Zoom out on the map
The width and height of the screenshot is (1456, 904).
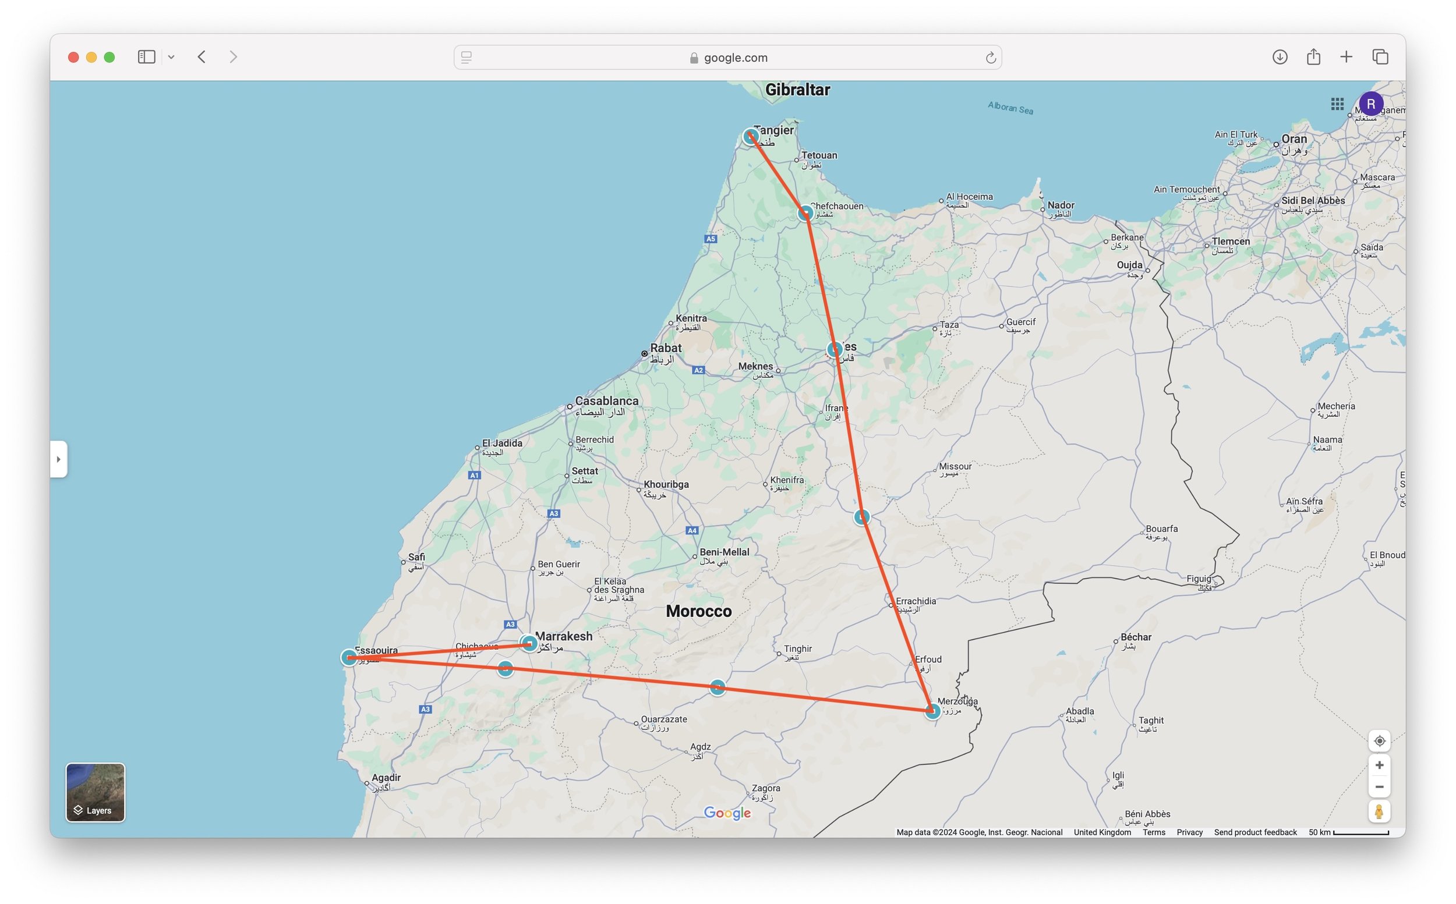[1379, 787]
